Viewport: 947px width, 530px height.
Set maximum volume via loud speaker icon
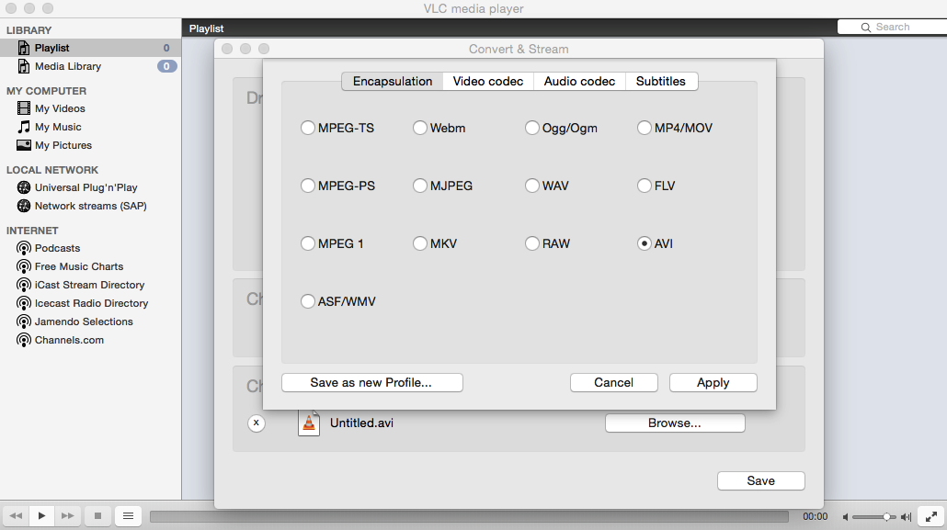906,517
